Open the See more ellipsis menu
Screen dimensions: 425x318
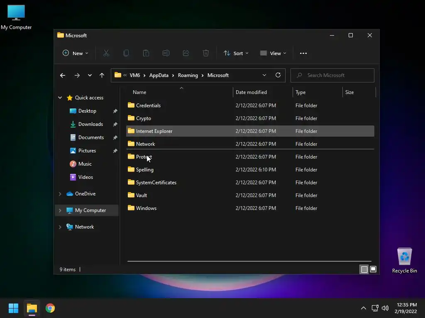(303, 53)
